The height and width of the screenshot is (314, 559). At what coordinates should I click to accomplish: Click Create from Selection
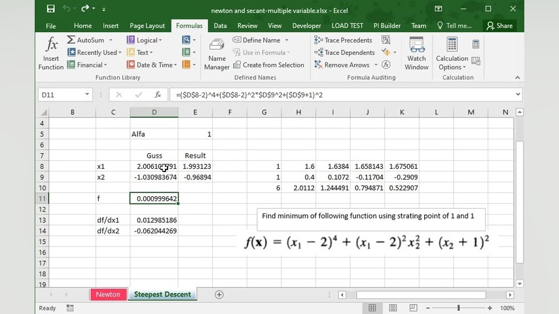coord(268,65)
